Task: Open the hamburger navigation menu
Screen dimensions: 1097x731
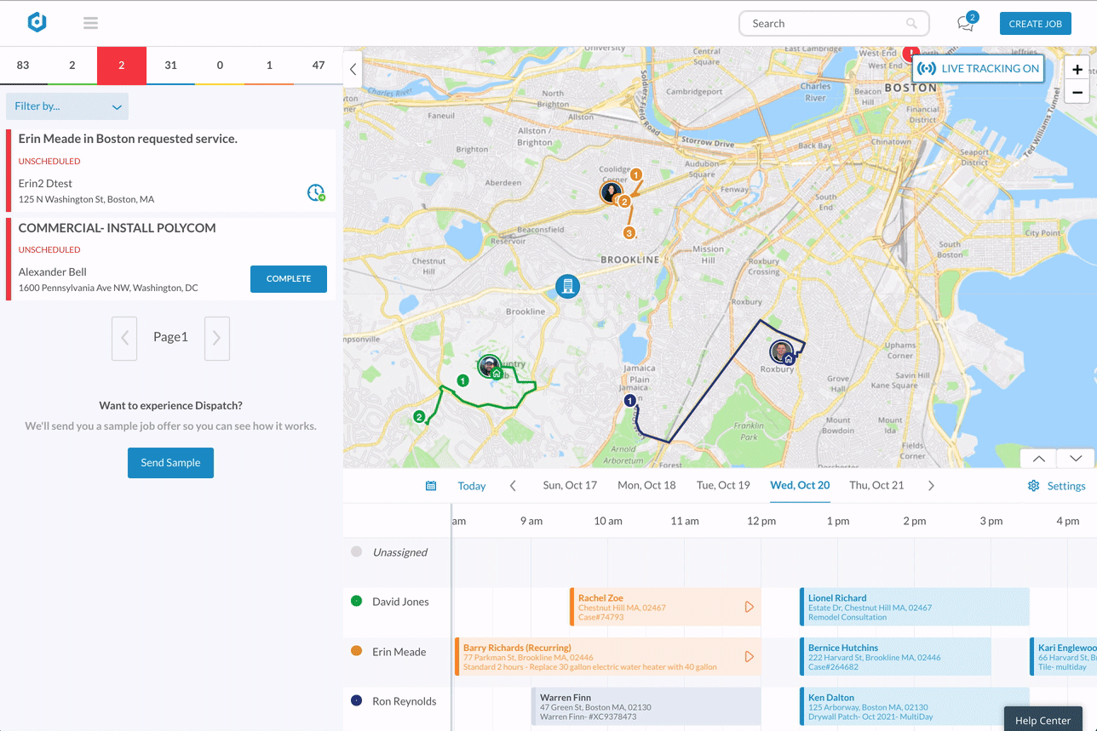Action: tap(90, 23)
